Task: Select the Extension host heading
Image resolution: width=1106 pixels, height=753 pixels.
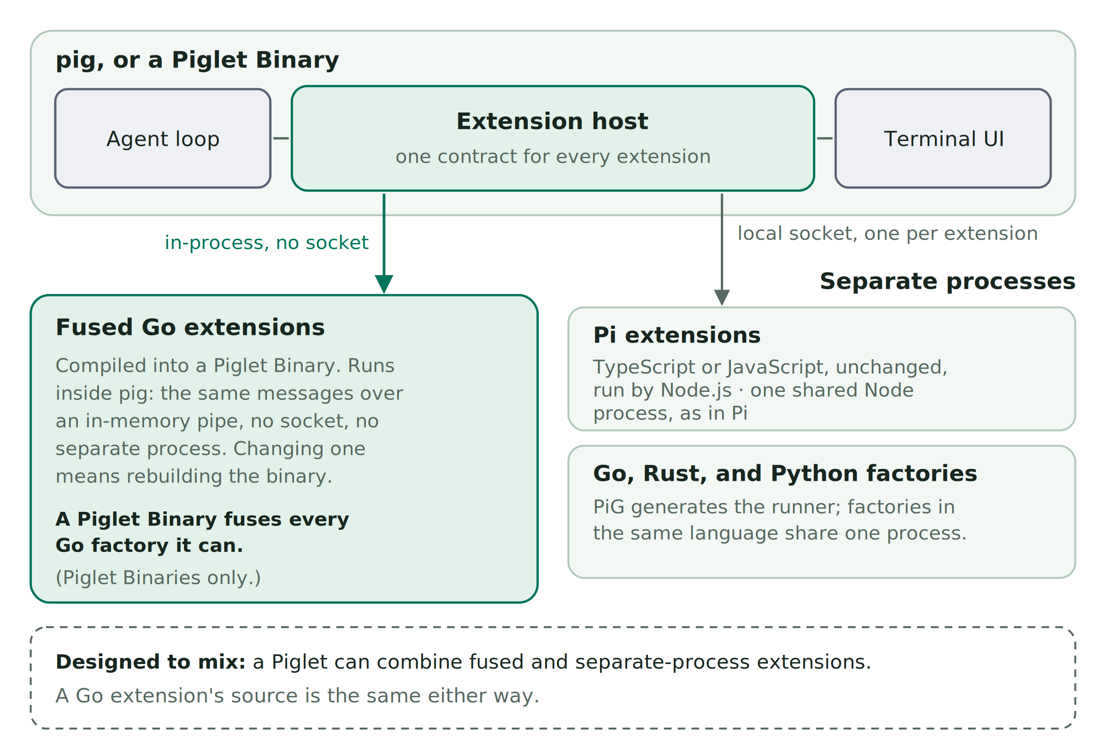Action: (552, 121)
